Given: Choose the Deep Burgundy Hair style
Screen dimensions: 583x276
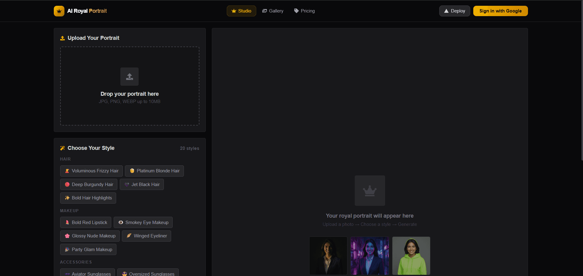Looking at the screenshot, I should (x=88, y=185).
